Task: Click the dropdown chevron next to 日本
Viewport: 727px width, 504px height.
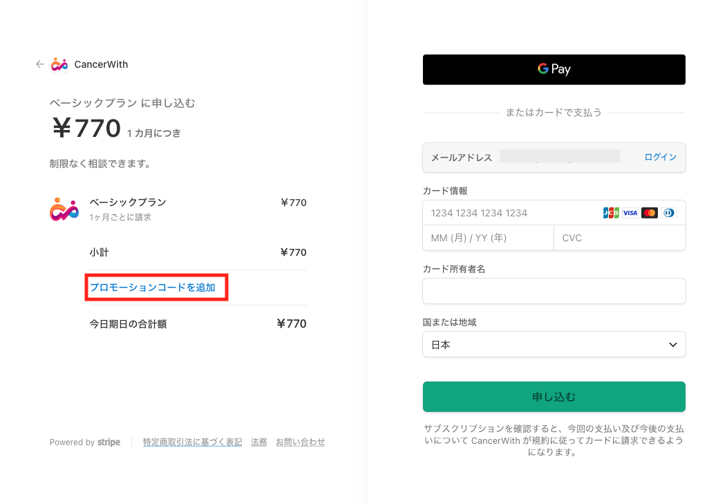Action: click(673, 344)
